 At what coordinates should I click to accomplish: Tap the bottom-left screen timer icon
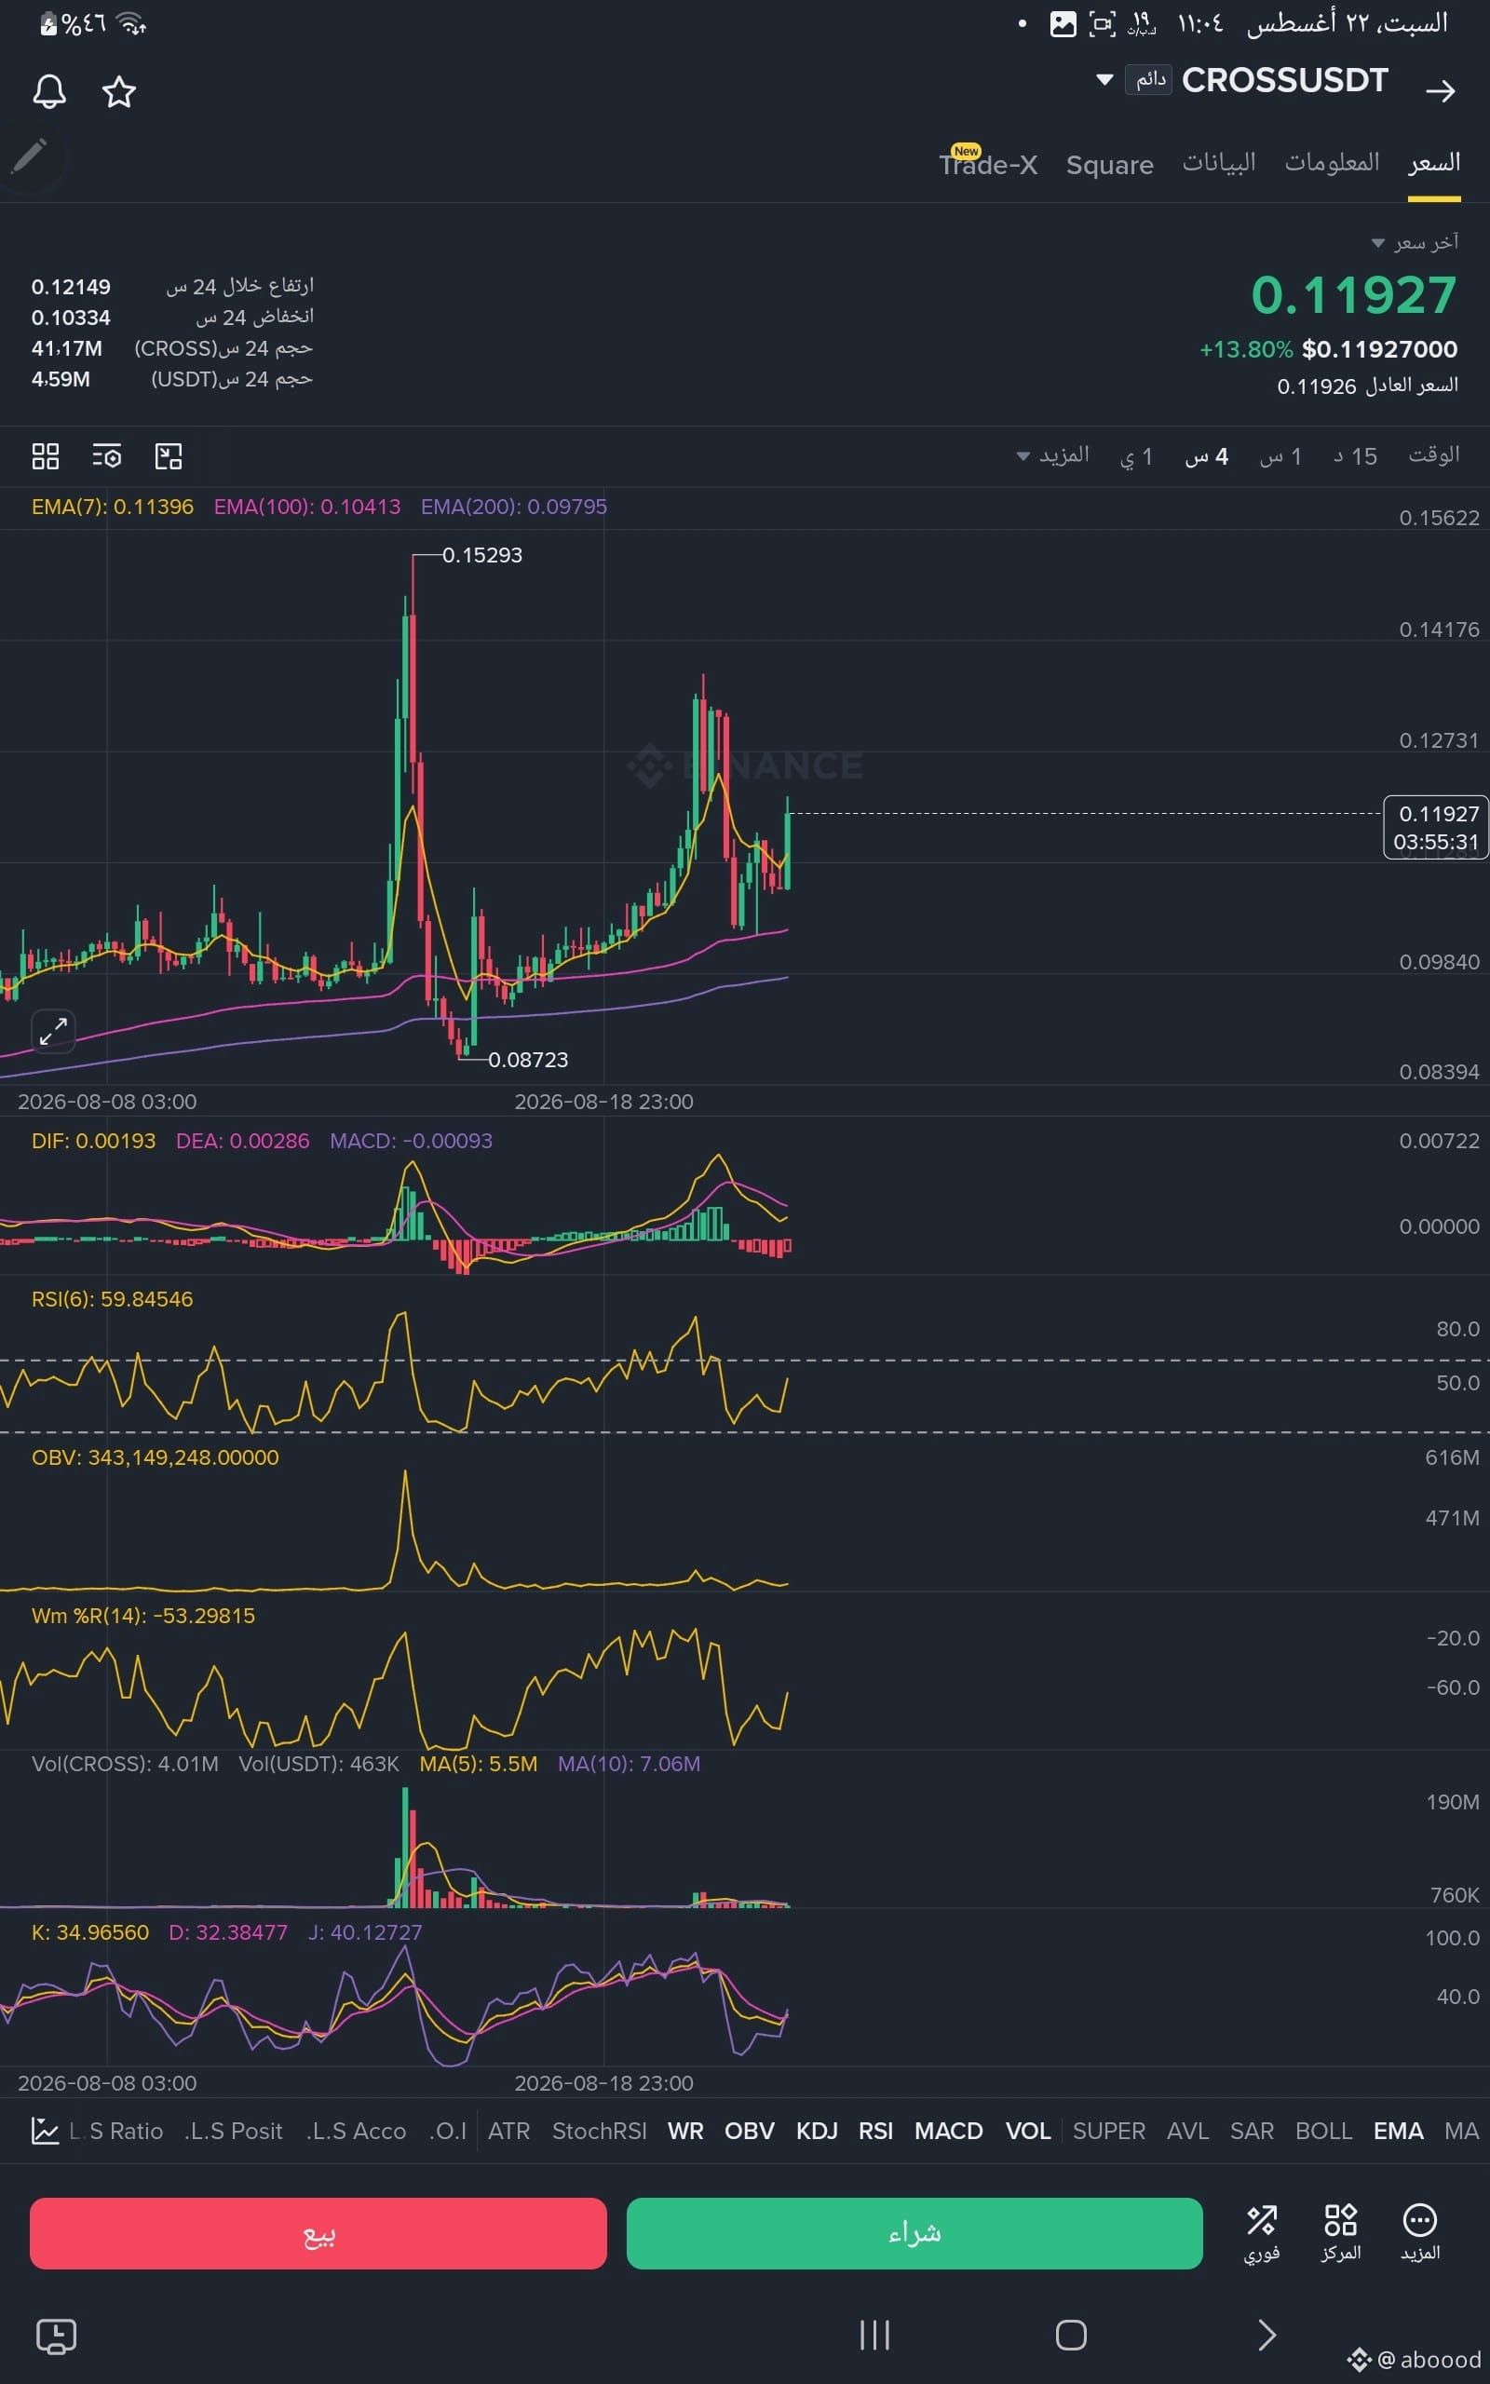56,2336
